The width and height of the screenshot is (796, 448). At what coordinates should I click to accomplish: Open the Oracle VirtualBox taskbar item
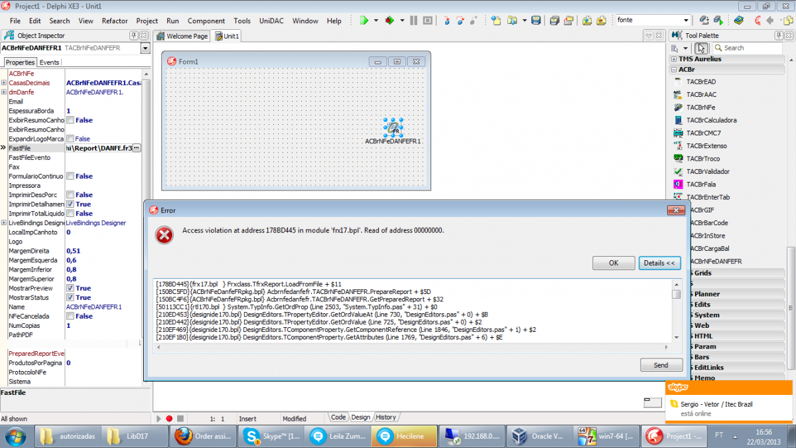[x=539, y=436]
